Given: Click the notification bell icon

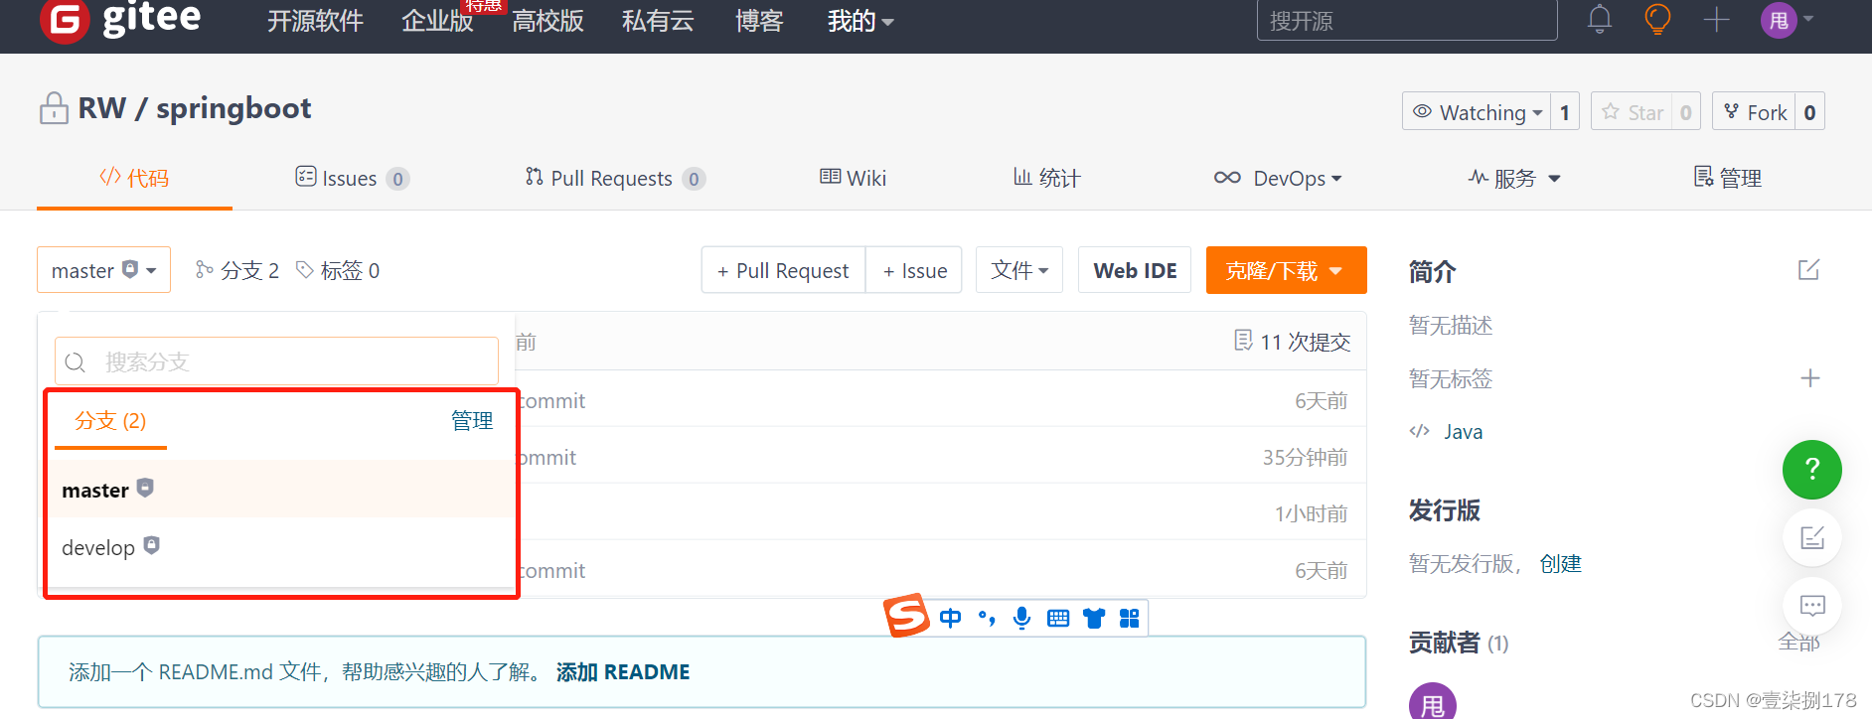Looking at the screenshot, I should point(1600,20).
